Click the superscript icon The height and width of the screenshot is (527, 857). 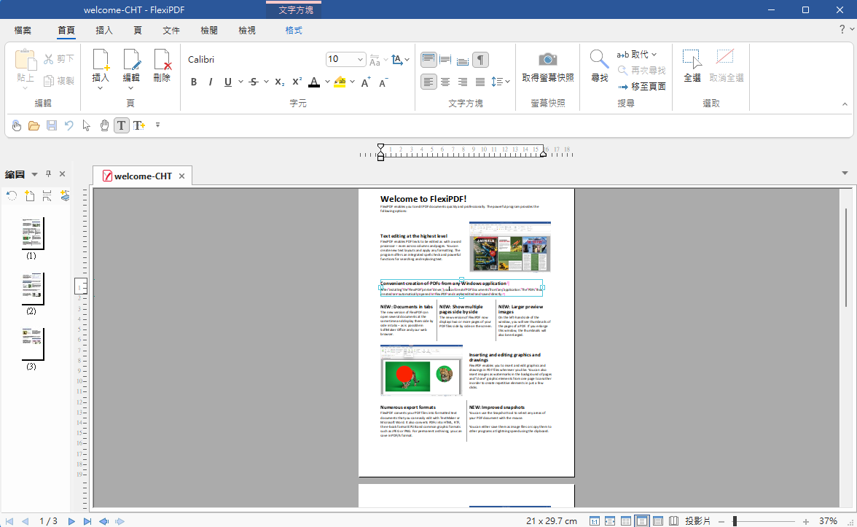tap(297, 82)
